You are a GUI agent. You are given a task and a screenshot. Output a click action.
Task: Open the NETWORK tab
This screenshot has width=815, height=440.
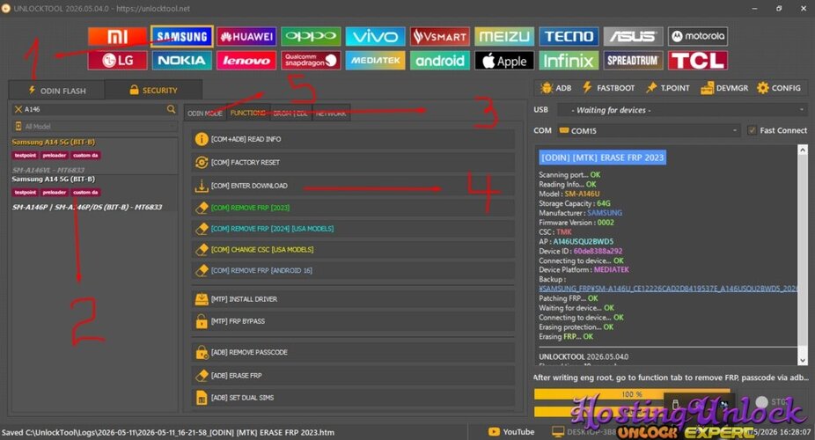pyautogui.click(x=331, y=113)
